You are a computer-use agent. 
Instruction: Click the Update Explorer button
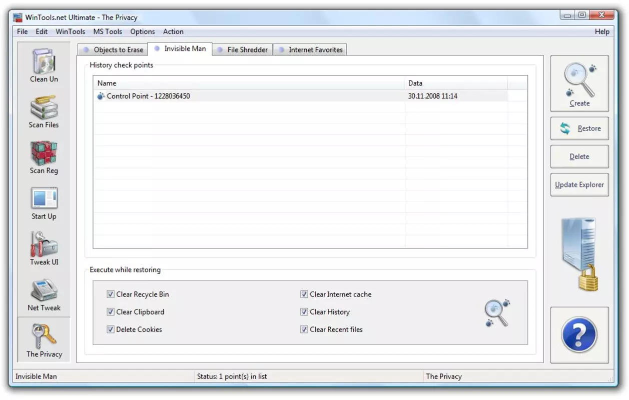click(x=579, y=184)
